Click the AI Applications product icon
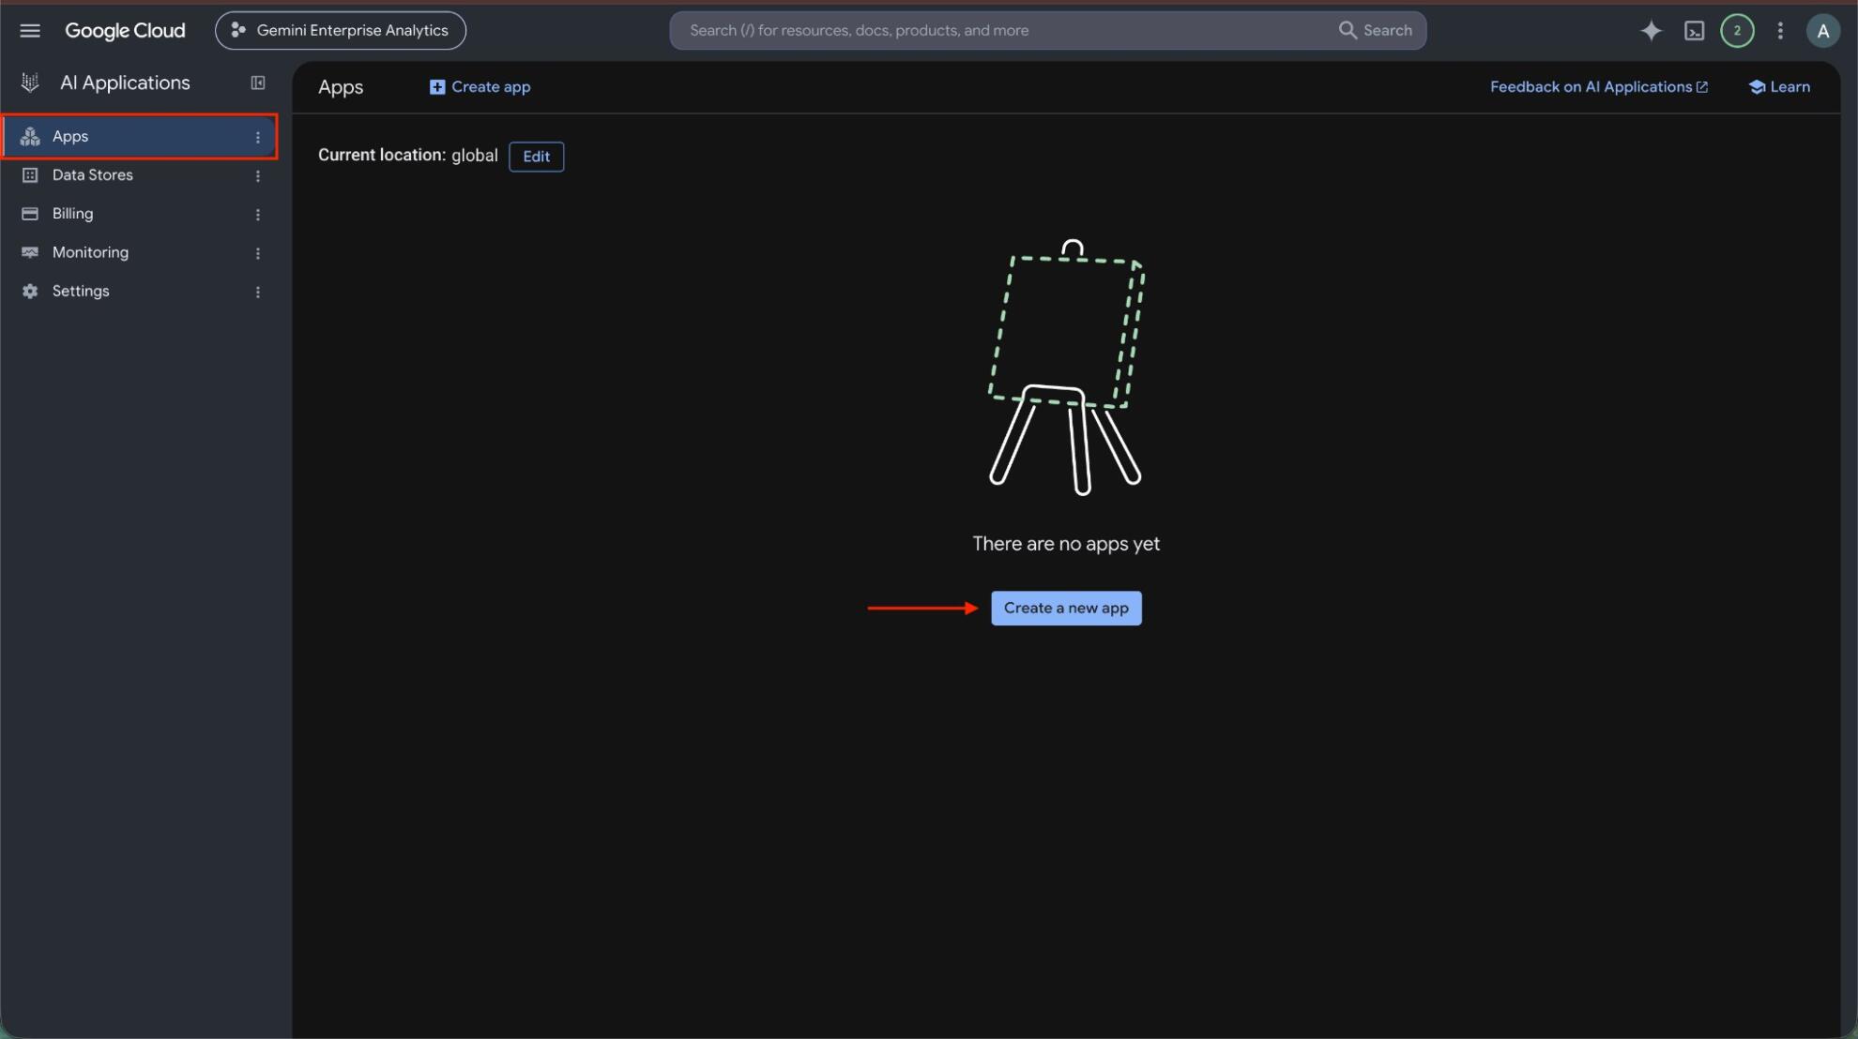This screenshot has height=1039, width=1858. pos(30,83)
